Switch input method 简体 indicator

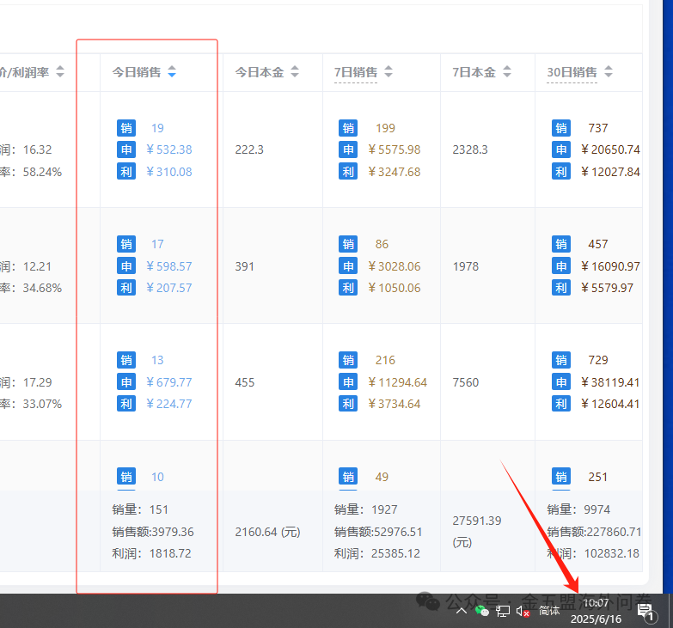[x=549, y=611]
